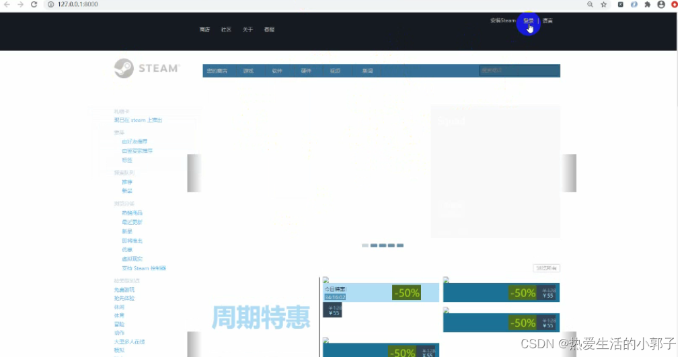Screen dimensions: 686x357
Task: Click the site info icon beside the address
Action: 50,5
